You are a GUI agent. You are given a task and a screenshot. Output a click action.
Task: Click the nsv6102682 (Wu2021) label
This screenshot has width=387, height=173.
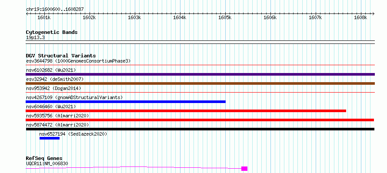tap(51, 70)
